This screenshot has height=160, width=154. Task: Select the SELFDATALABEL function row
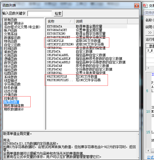(x=87, y=55)
